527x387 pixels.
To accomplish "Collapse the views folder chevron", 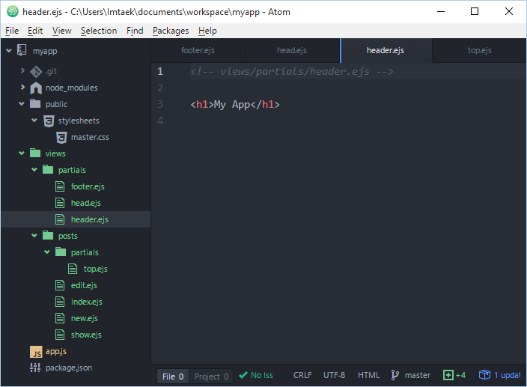I will click(x=22, y=153).
